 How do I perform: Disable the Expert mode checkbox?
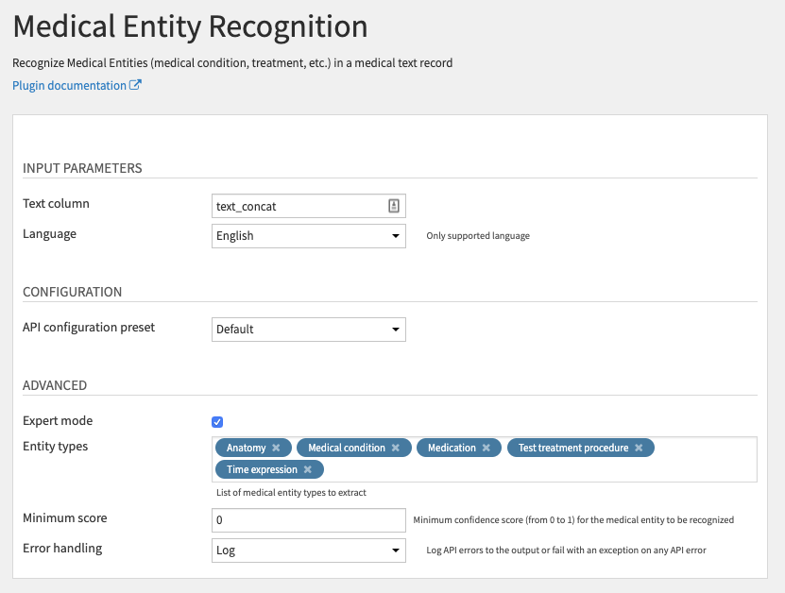tap(217, 422)
